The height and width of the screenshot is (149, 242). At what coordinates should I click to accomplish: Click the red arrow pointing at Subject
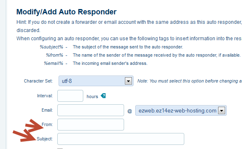(24, 136)
